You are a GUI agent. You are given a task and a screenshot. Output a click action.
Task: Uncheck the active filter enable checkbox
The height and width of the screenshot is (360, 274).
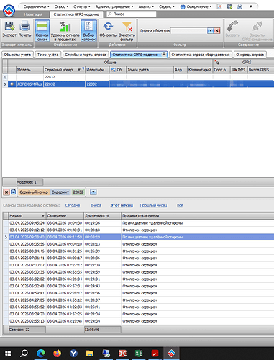pos(13,192)
